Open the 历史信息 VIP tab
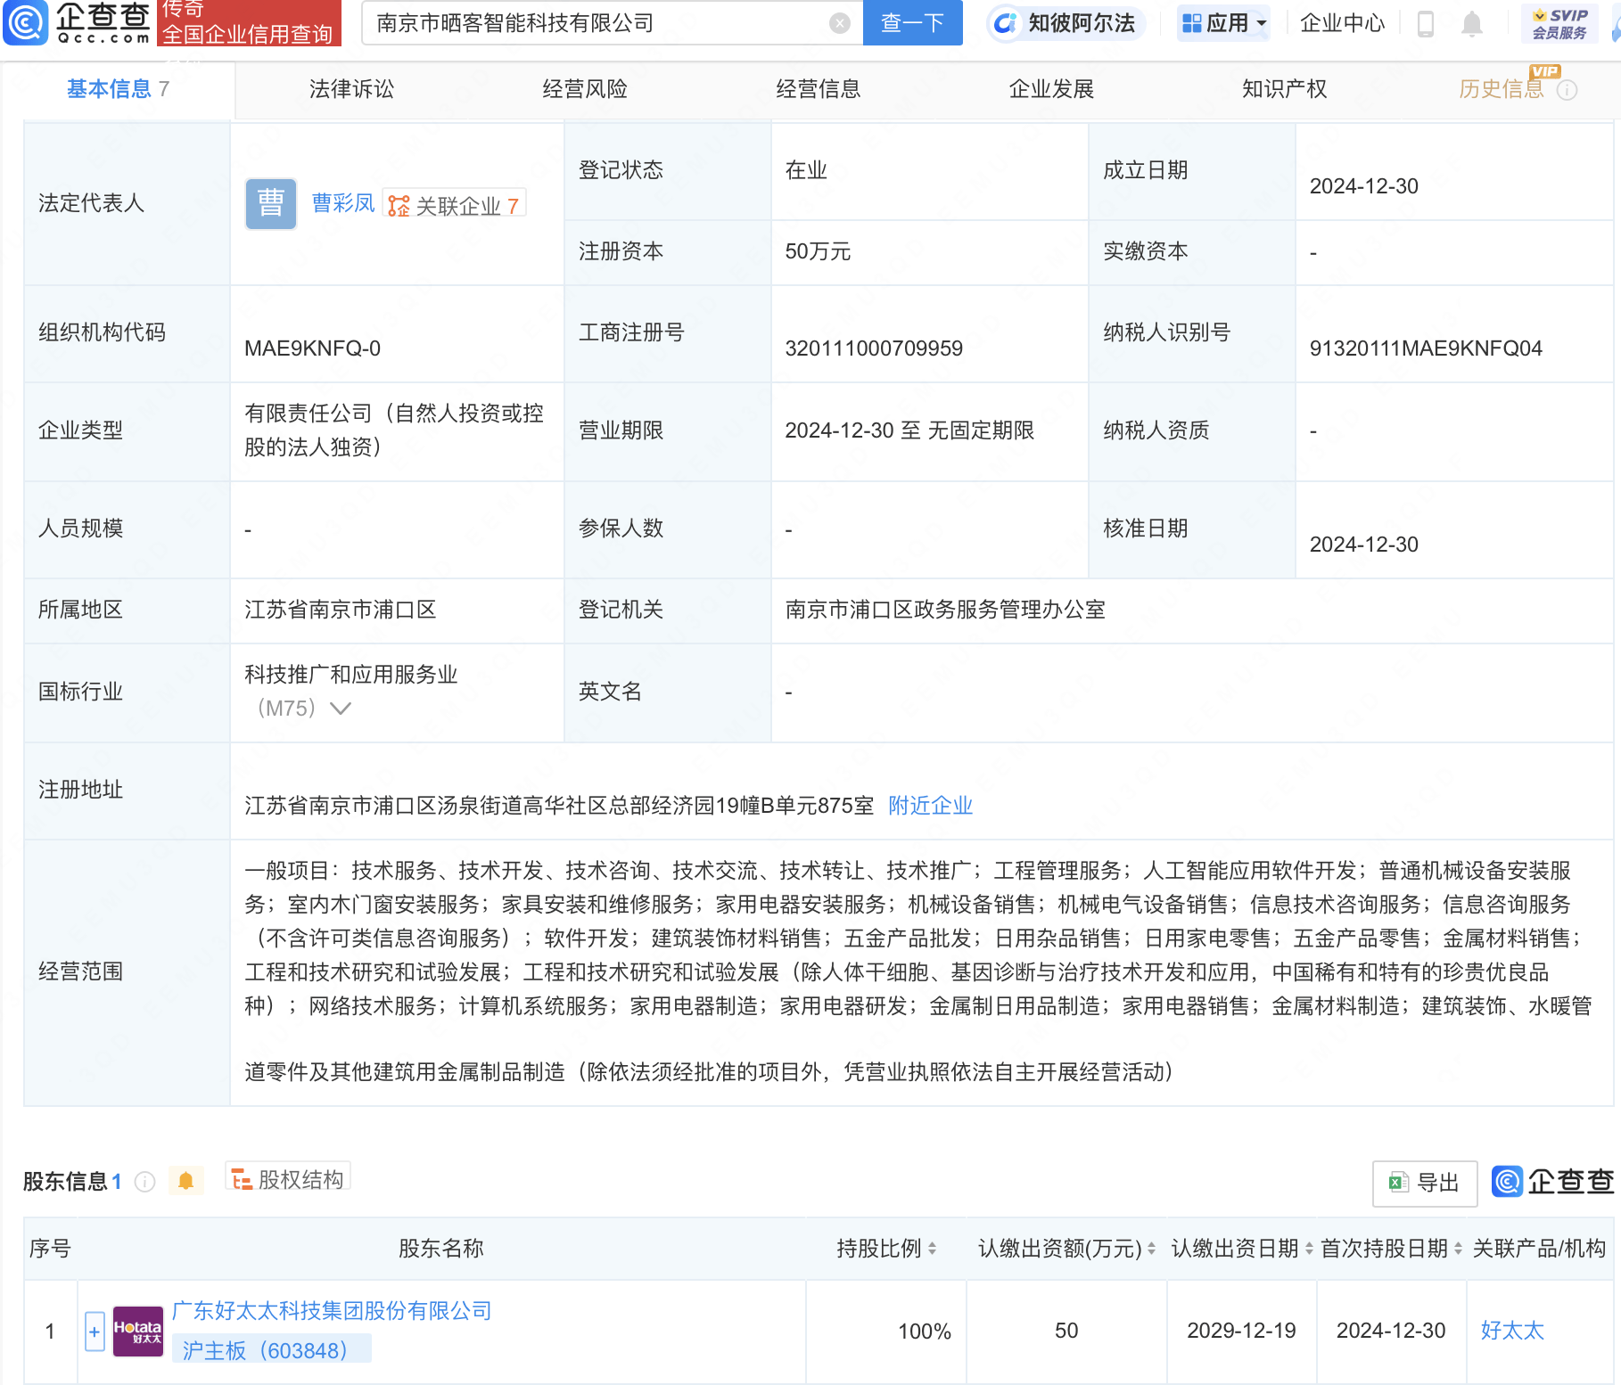 [x=1502, y=89]
